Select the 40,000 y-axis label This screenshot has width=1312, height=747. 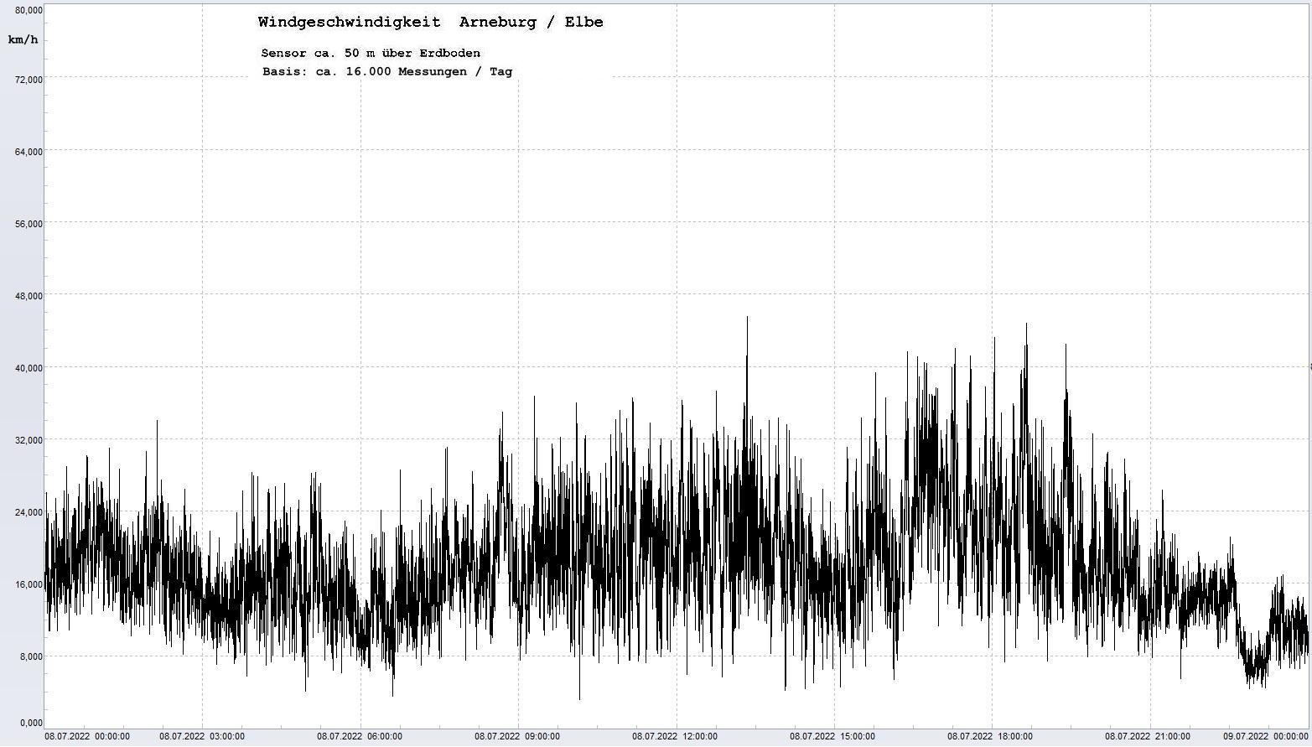tap(29, 368)
